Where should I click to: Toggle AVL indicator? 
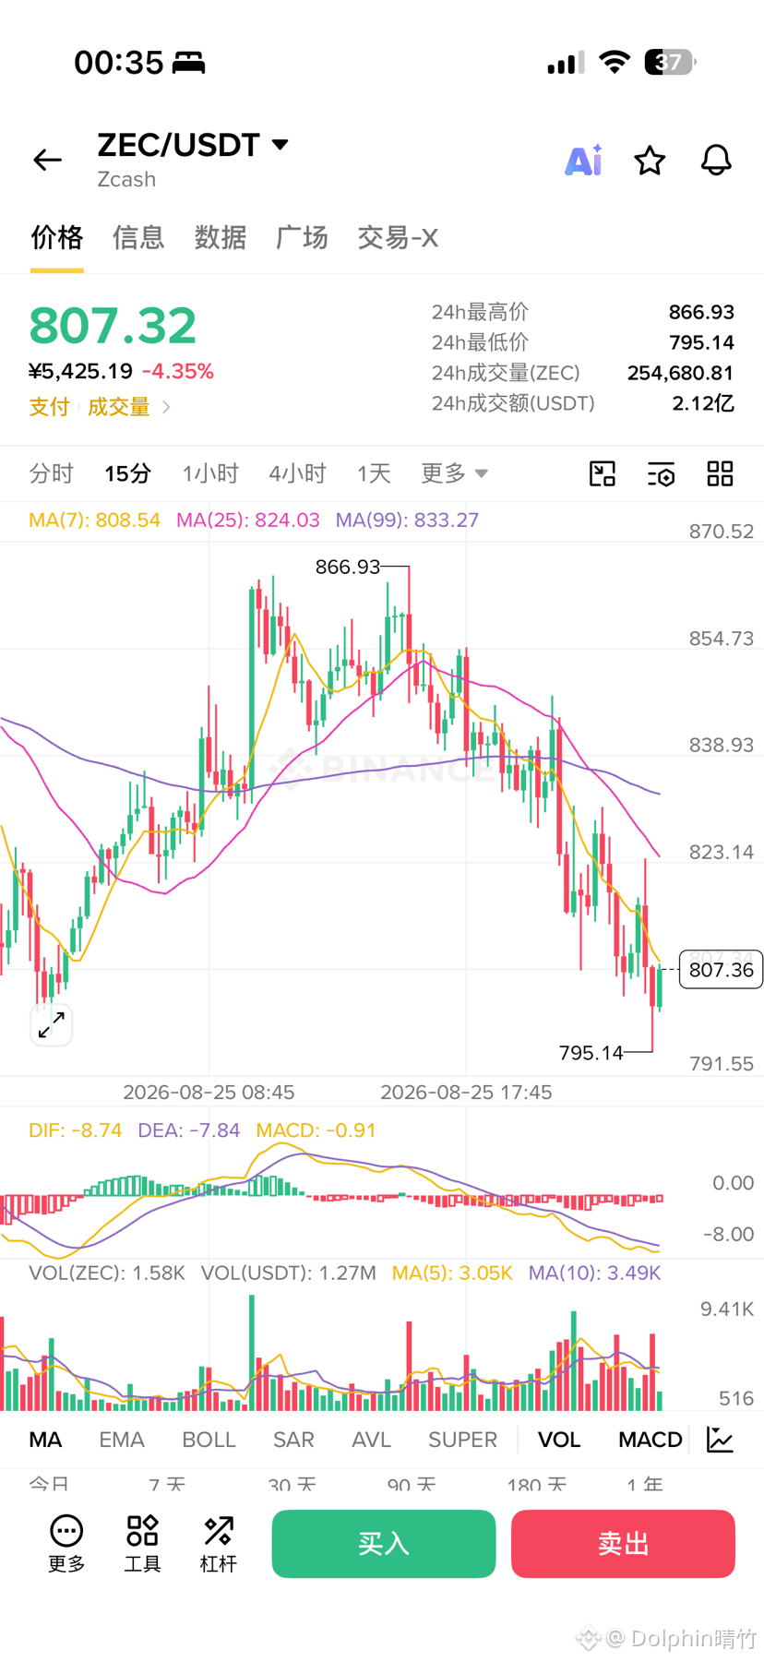pos(371,1440)
